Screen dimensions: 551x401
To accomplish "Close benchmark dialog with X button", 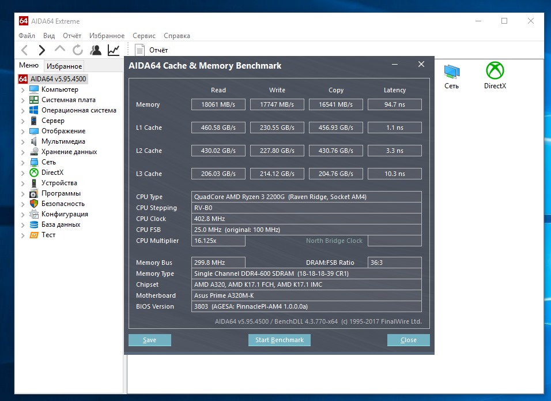I will 421,64.
